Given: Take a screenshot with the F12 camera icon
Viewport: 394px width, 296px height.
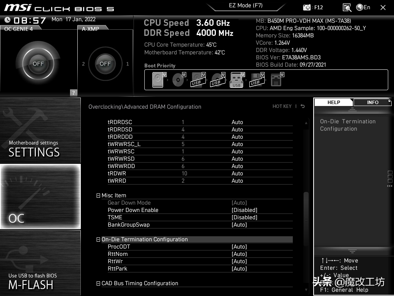Looking at the screenshot, I should tap(307, 7).
